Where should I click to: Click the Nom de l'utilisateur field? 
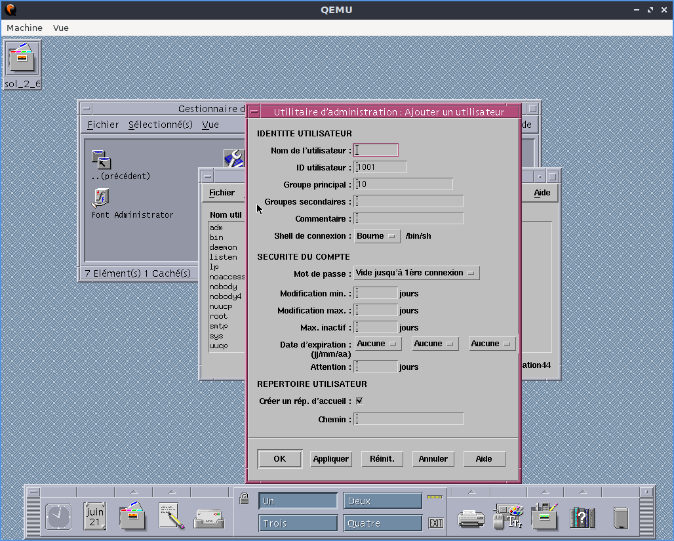[x=376, y=150]
